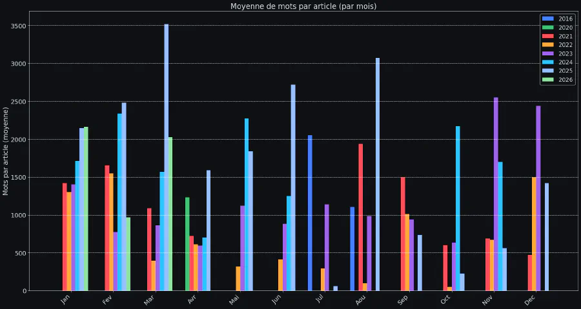This screenshot has width=581, height=309.
Task: Click the 2023 purple legend swatch
Action: [547, 53]
